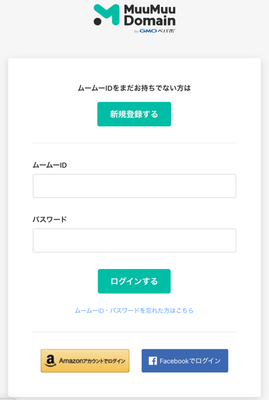
Task: Log in with the Facebookでログイン button
Action: click(185, 361)
